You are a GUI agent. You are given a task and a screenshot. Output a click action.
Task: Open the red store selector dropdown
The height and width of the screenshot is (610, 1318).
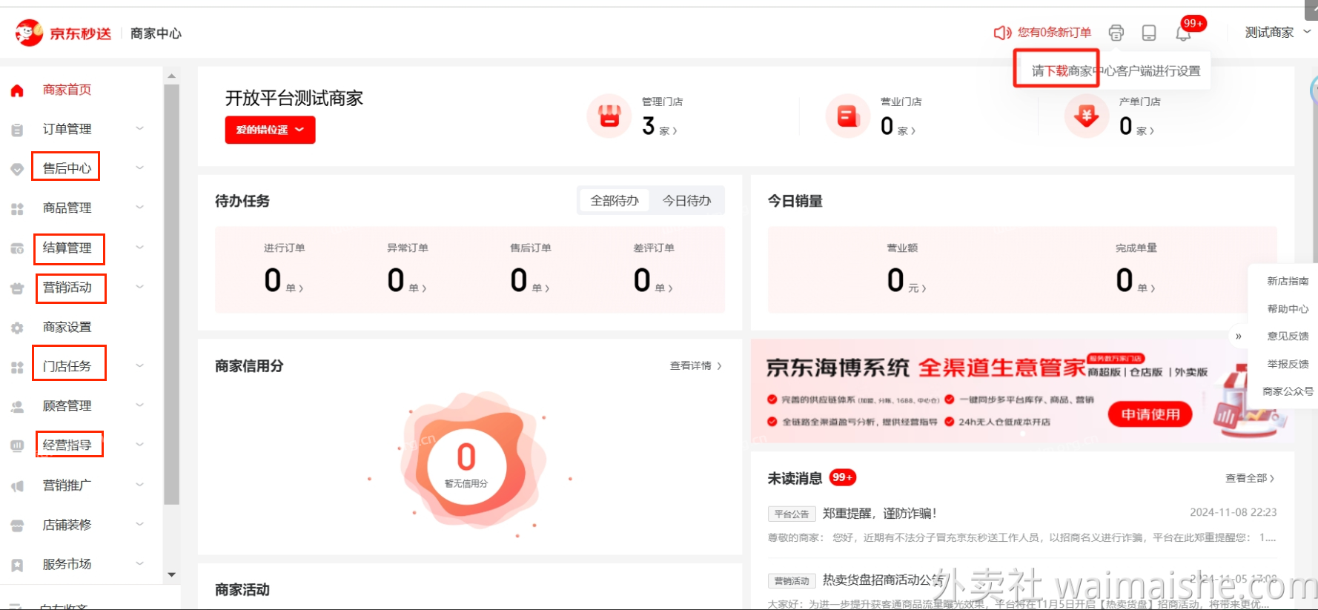pyautogui.click(x=270, y=130)
